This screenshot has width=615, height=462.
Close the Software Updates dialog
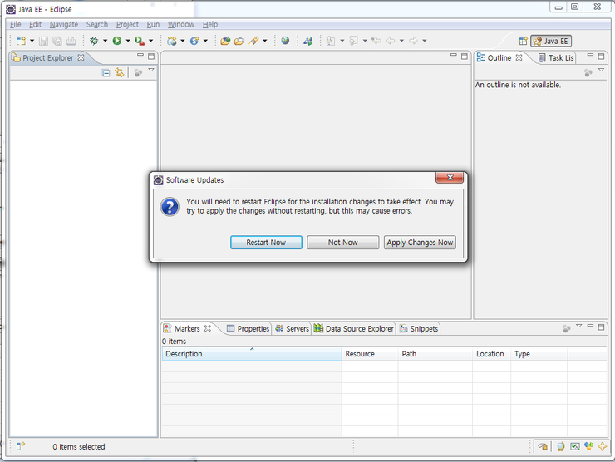click(450, 177)
